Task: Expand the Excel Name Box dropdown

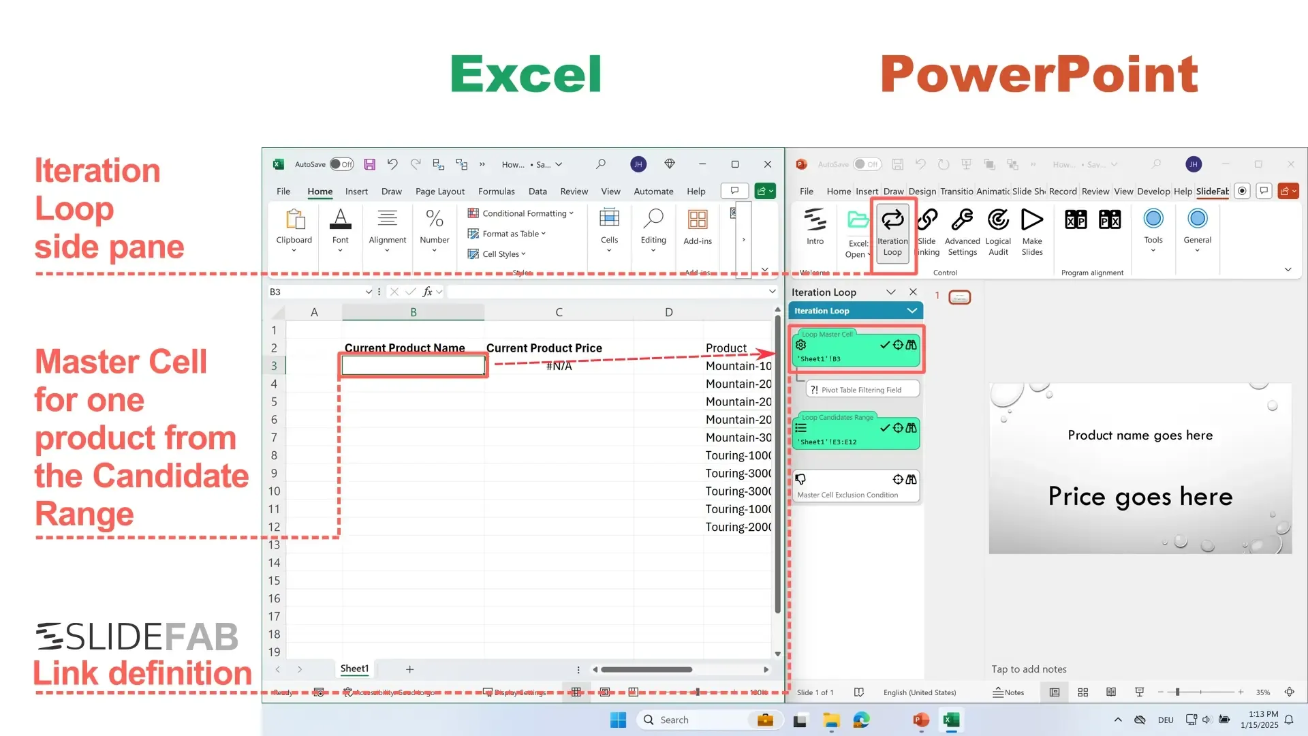Action: [369, 292]
